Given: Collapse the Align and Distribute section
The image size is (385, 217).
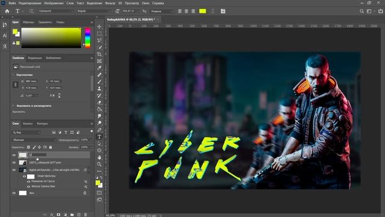Looking at the screenshot, I should coord(13,106).
